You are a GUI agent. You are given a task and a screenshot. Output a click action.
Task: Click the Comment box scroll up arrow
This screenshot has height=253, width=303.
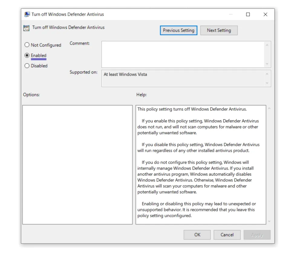click(267, 45)
